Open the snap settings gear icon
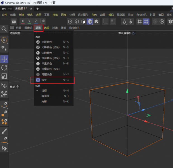The width and height of the screenshot is (173, 168). (x=131, y=22)
